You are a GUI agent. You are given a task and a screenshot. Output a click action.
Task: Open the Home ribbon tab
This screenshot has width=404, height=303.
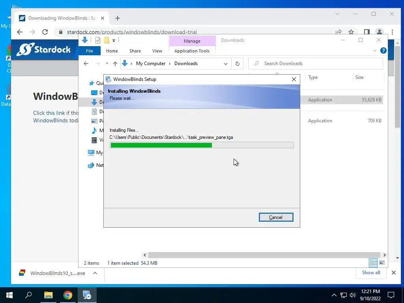(x=112, y=51)
